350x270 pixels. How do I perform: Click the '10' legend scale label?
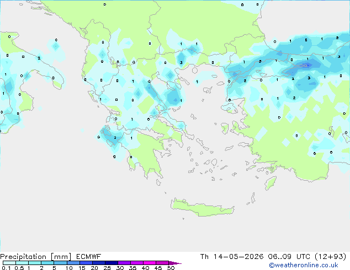click(x=69, y=268)
